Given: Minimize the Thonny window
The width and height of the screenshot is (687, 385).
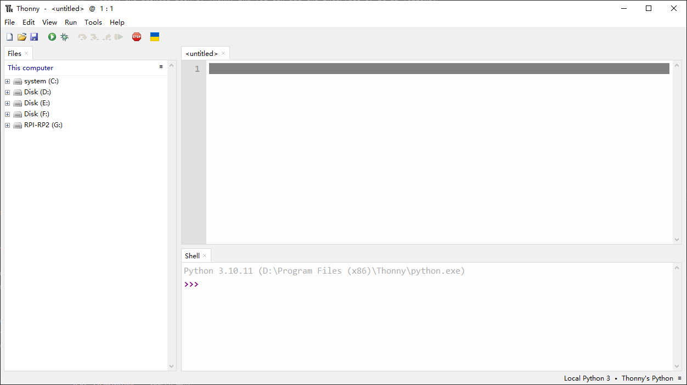Looking at the screenshot, I should (x=624, y=8).
